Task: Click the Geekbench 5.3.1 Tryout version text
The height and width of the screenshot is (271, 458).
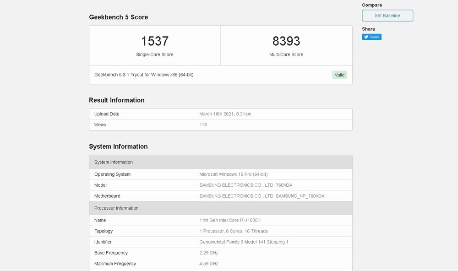Action: coord(144,75)
